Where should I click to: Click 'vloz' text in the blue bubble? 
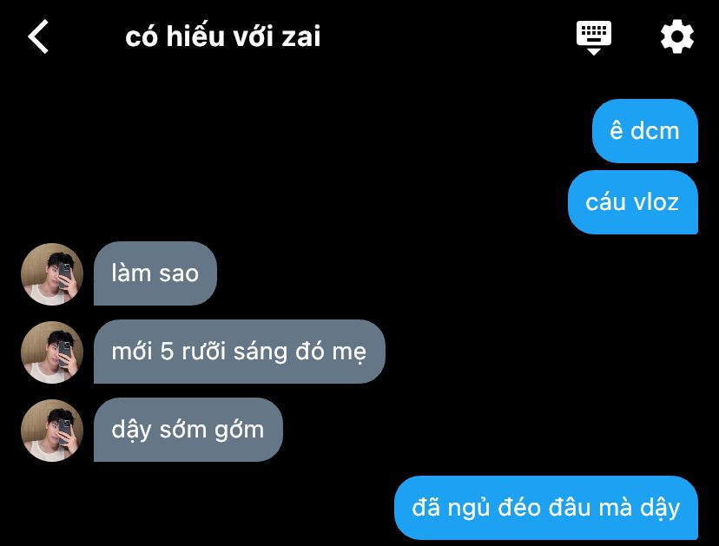tap(656, 202)
